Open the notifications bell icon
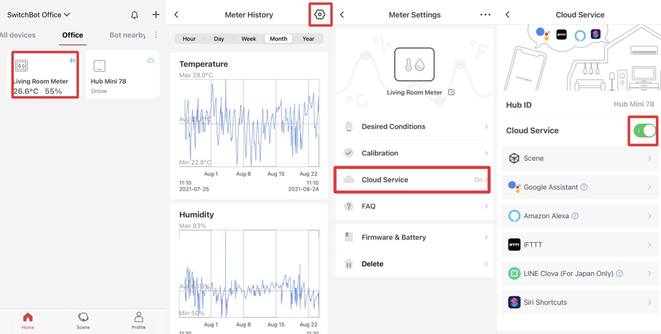The height and width of the screenshot is (334, 661). pyautogui.click(x=134, y=15)
